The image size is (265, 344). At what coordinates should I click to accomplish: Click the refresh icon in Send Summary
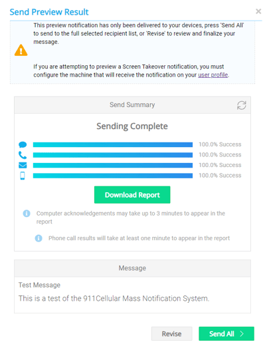pos(241,105)
